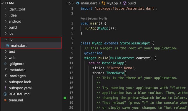
Task: Expand the .dart_tool folder chevron
Action: [6, 9]
